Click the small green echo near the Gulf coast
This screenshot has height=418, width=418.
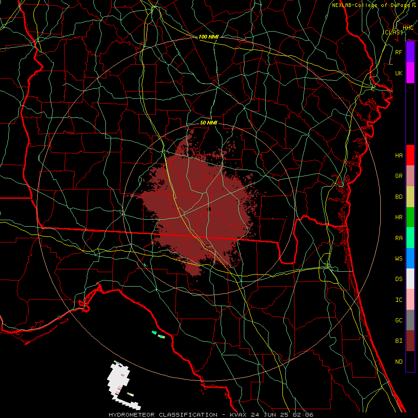(x=154, y=333)
